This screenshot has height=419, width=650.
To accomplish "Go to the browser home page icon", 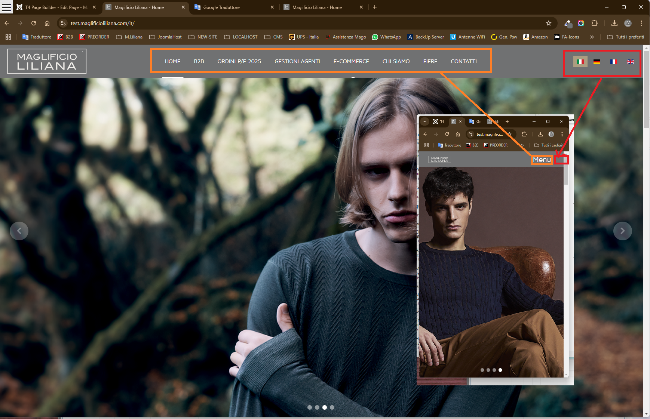I will pos(47,23).
